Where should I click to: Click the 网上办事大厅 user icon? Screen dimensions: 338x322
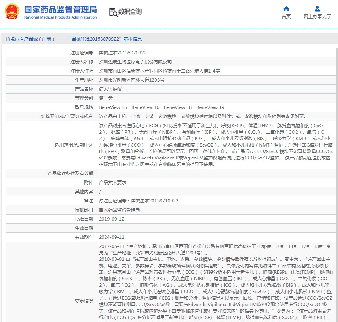(x=317, y=9)
